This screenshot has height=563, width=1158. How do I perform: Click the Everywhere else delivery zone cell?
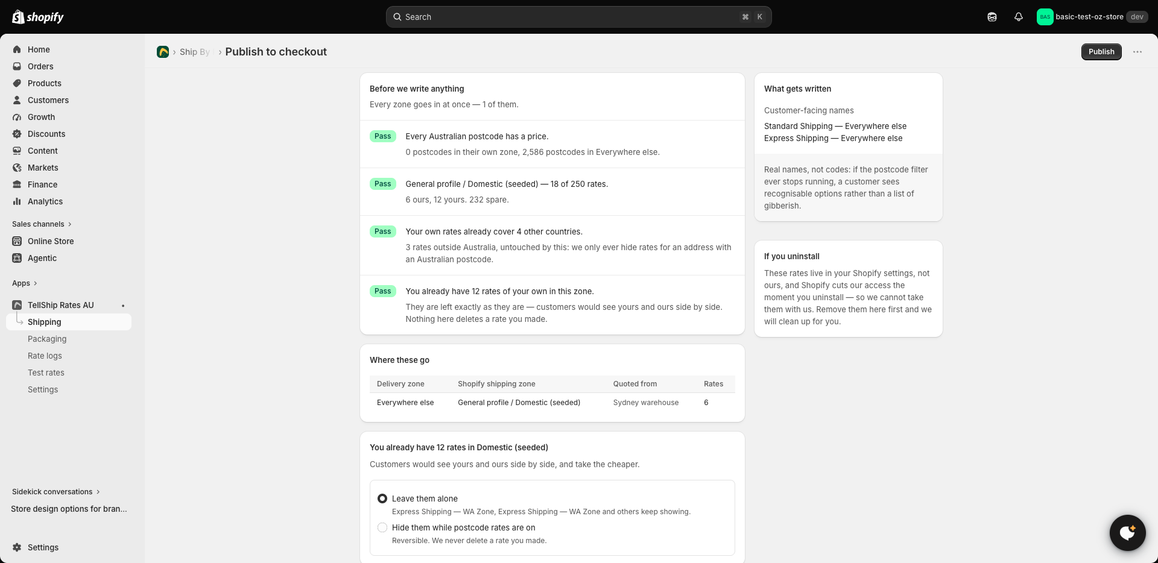click(405, 403)
